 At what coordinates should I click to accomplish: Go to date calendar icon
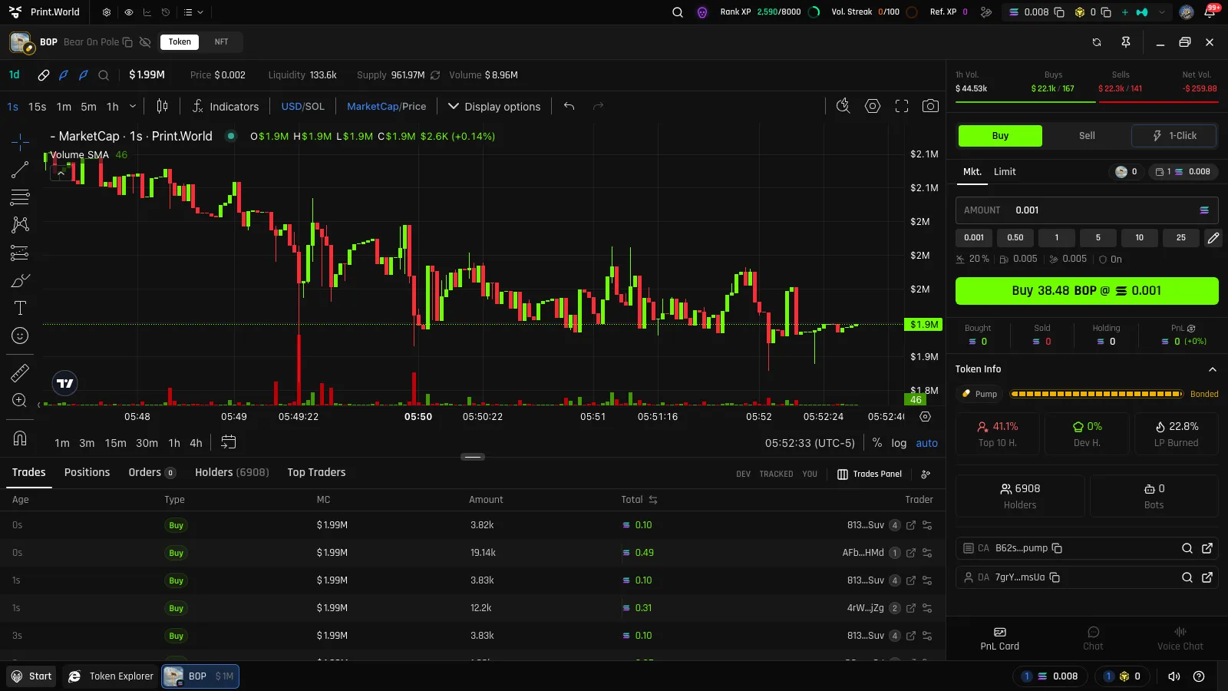[229, 442]
